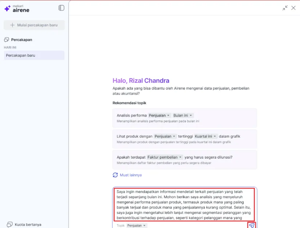
Task: Open the Topik Penjualan dropdown
Action: pos(136,225)
